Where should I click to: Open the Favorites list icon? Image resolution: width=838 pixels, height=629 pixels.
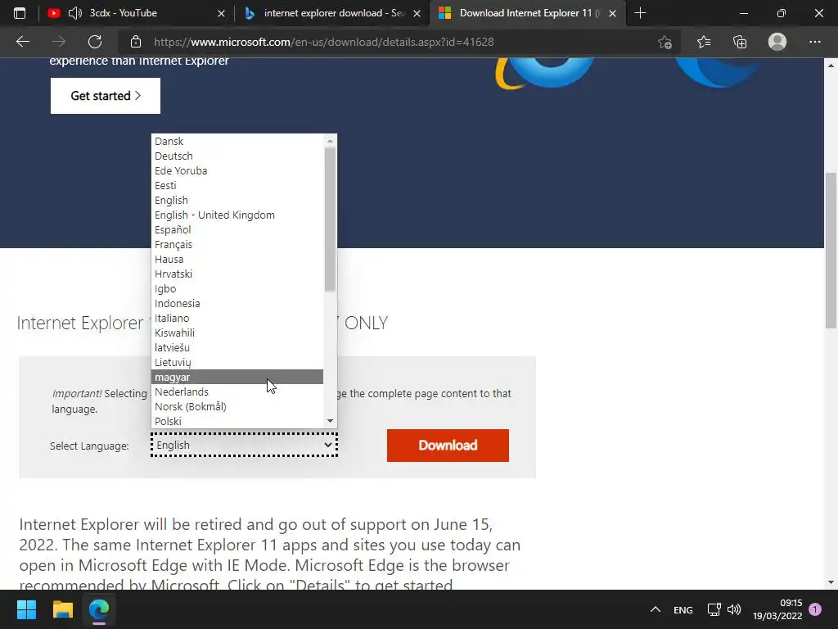[x=703, y=42]
